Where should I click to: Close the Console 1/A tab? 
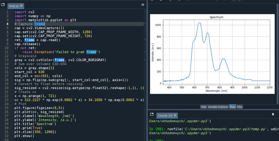(x=175, y=115)
